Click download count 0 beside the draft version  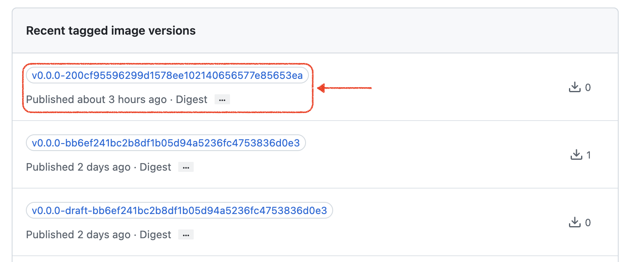pos(588,223)
